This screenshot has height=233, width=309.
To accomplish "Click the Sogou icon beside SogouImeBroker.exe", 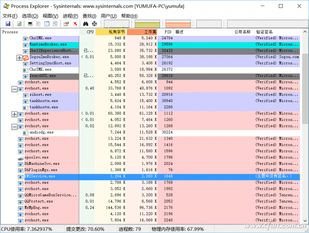I will tap(26, 58).
